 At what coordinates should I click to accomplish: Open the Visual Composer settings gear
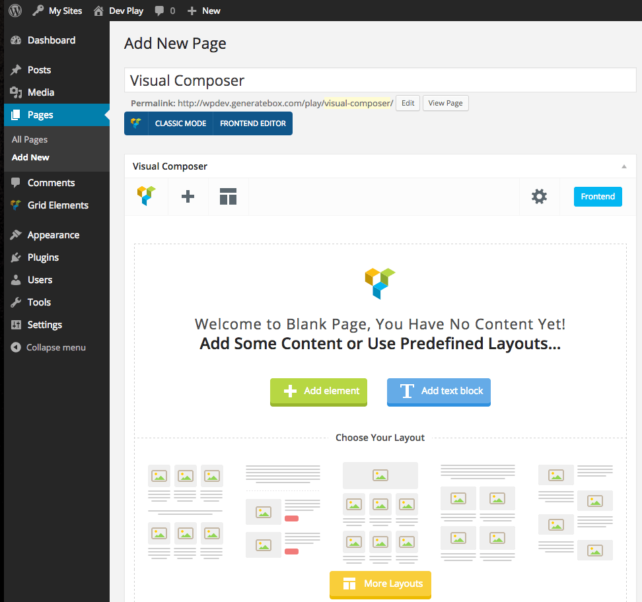point(539,196)
